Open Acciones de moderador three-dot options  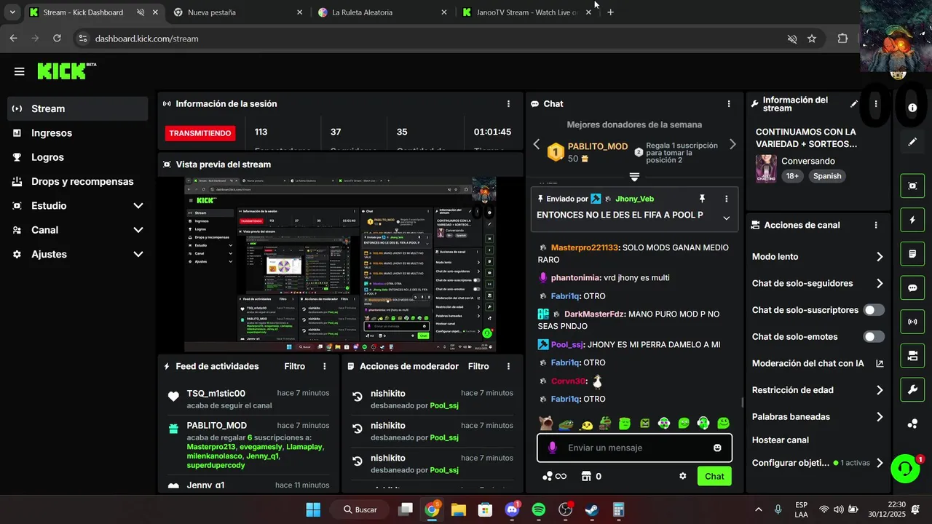coord(508,367)
